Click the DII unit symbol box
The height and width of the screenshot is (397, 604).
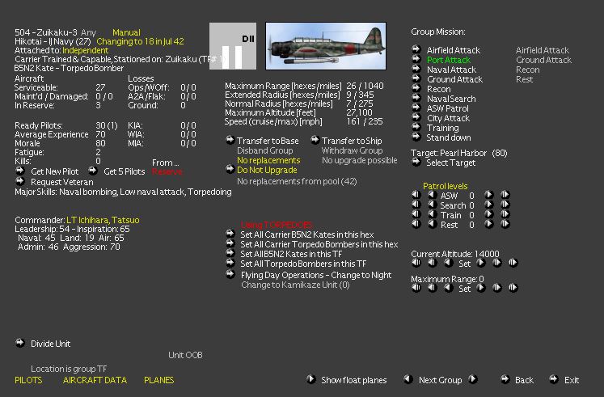tap(233, 46)
